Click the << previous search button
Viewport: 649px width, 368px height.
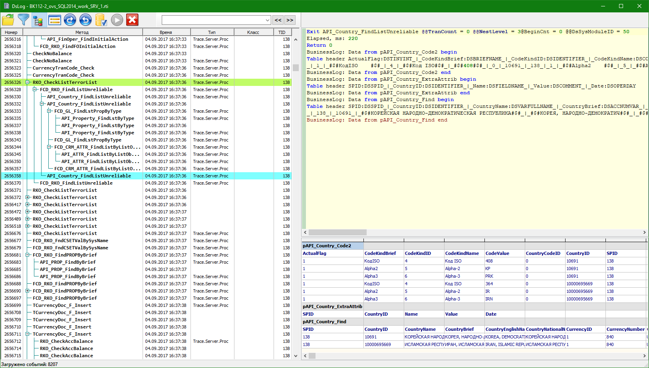[278, 20]
